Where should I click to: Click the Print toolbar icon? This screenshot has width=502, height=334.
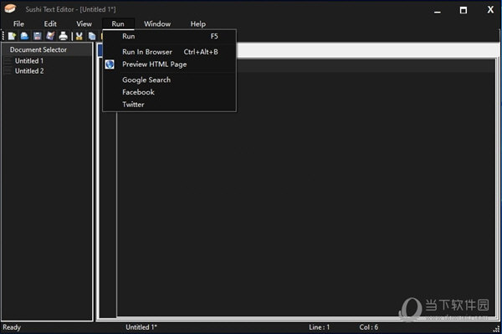tap(63, 36)
